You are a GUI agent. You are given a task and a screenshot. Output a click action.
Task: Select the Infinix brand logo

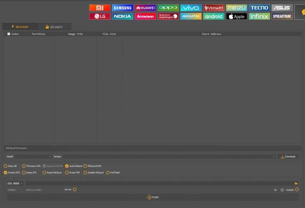click(259, 16)
